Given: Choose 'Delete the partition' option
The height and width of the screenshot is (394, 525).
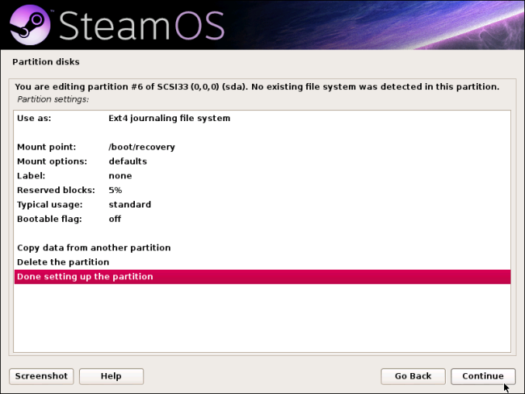Looking at the screenshot, I should coord(262,262).
